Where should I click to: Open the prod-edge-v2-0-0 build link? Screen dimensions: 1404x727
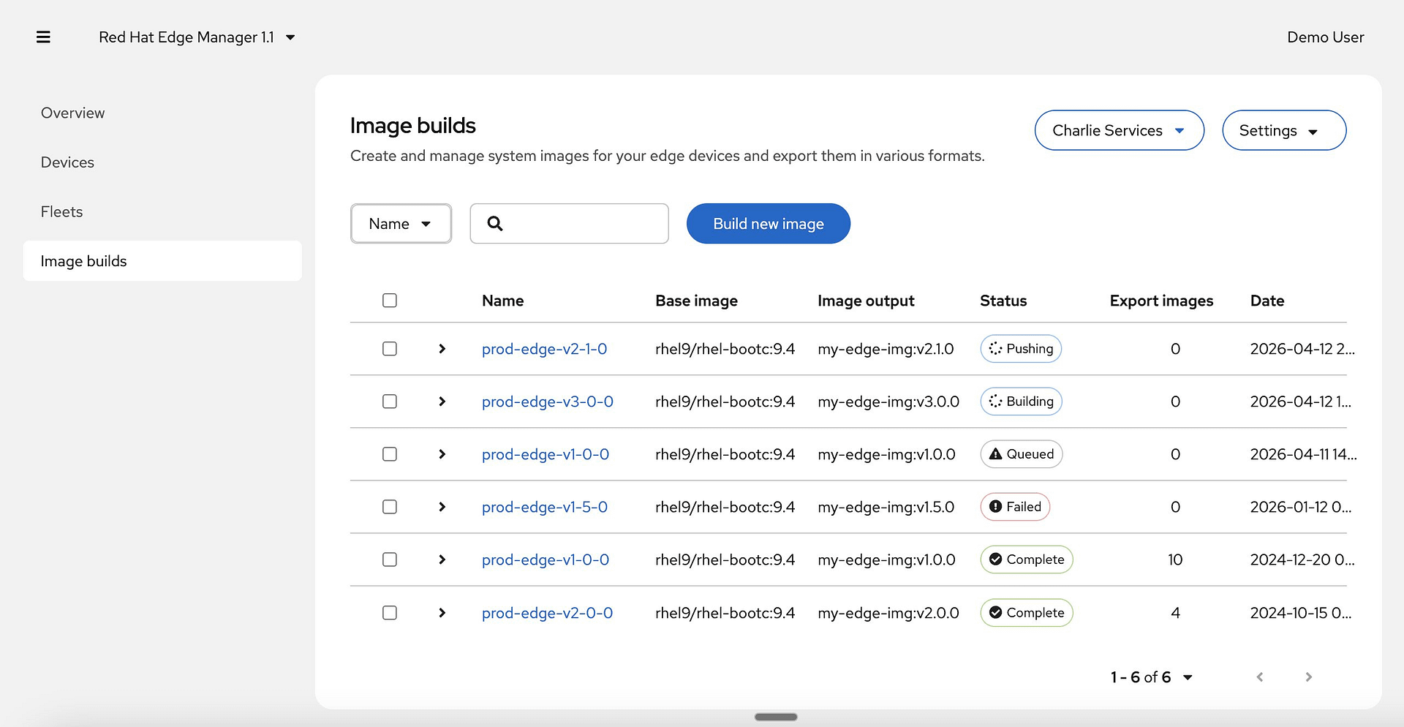[x=547, y=613]
